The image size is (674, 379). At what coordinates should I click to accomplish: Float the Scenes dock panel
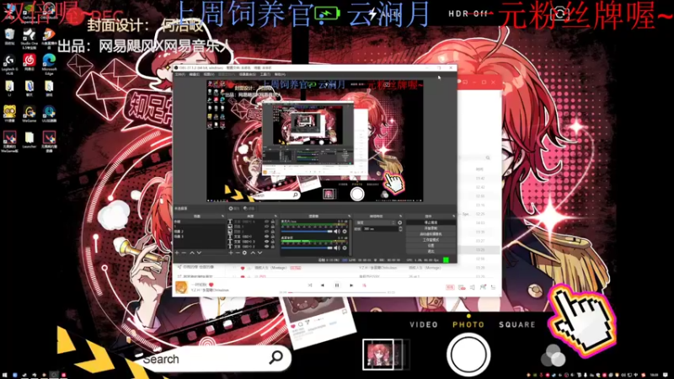coord(222,216)
